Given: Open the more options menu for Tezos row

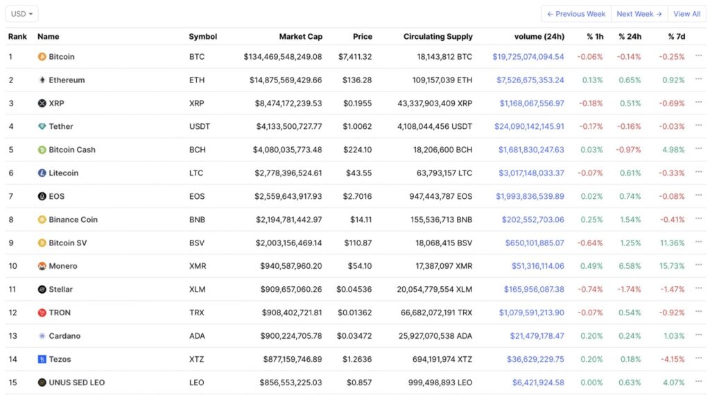Looking at the screenshot, I should [699, 358].
